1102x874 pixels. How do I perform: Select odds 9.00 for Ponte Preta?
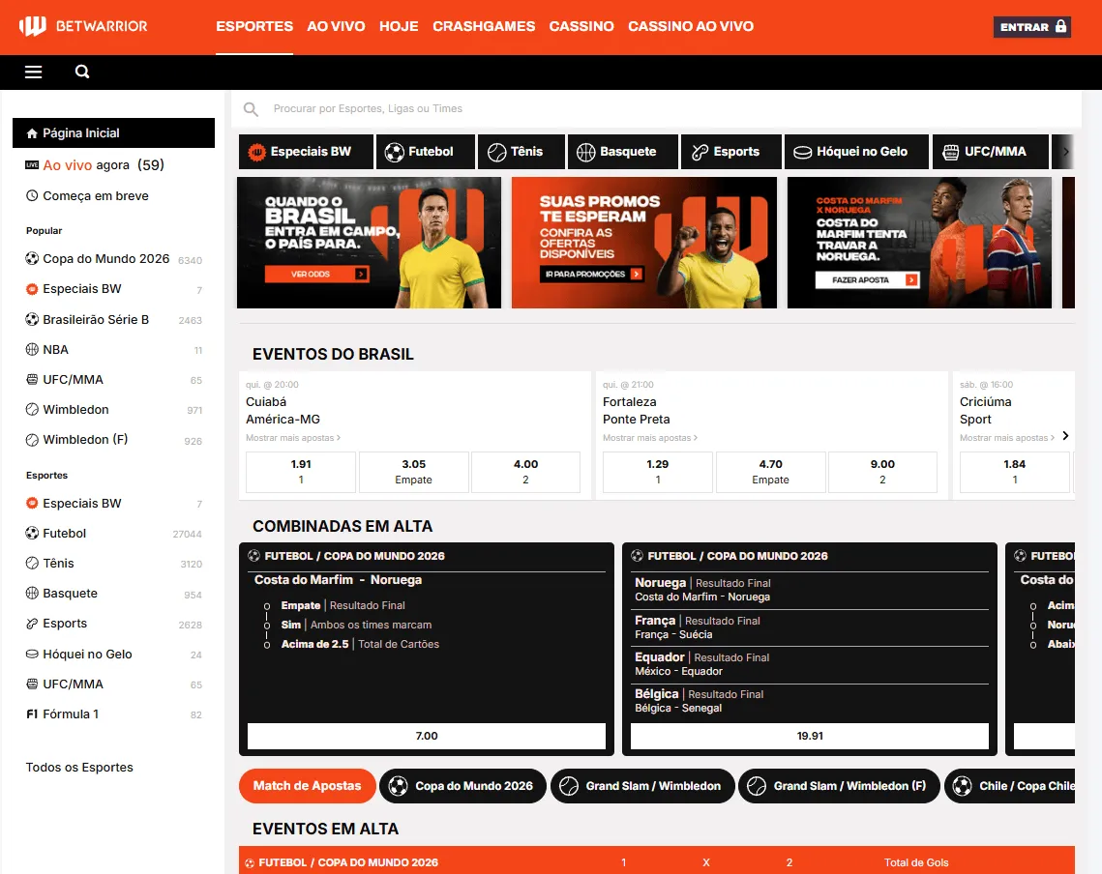coord(882,472)
